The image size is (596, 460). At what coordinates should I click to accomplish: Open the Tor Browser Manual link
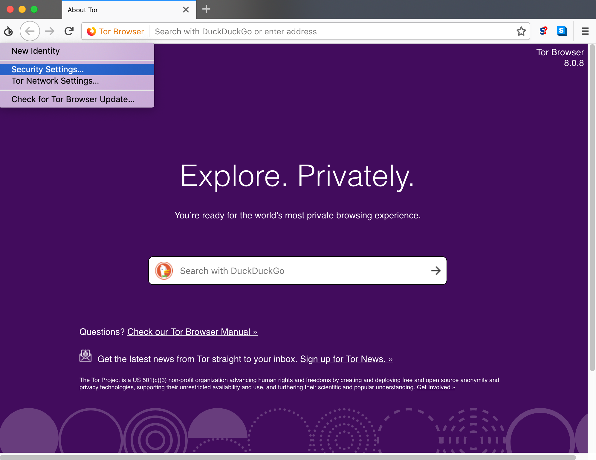pyautogui.click(x=192, y=332)
